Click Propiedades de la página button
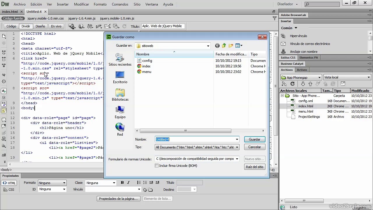Screen dimensions: 373x210 click(x=118, y=199)
